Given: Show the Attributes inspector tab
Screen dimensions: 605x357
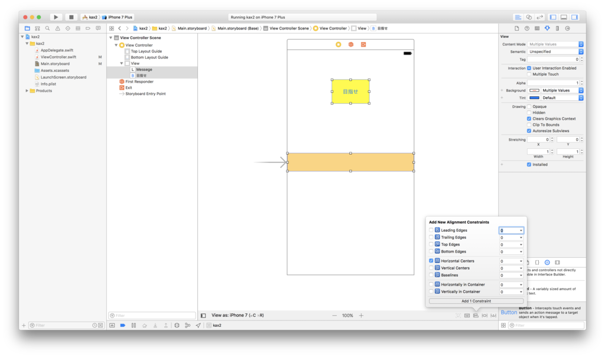Looking at the screenshot, I should (547, 28).
